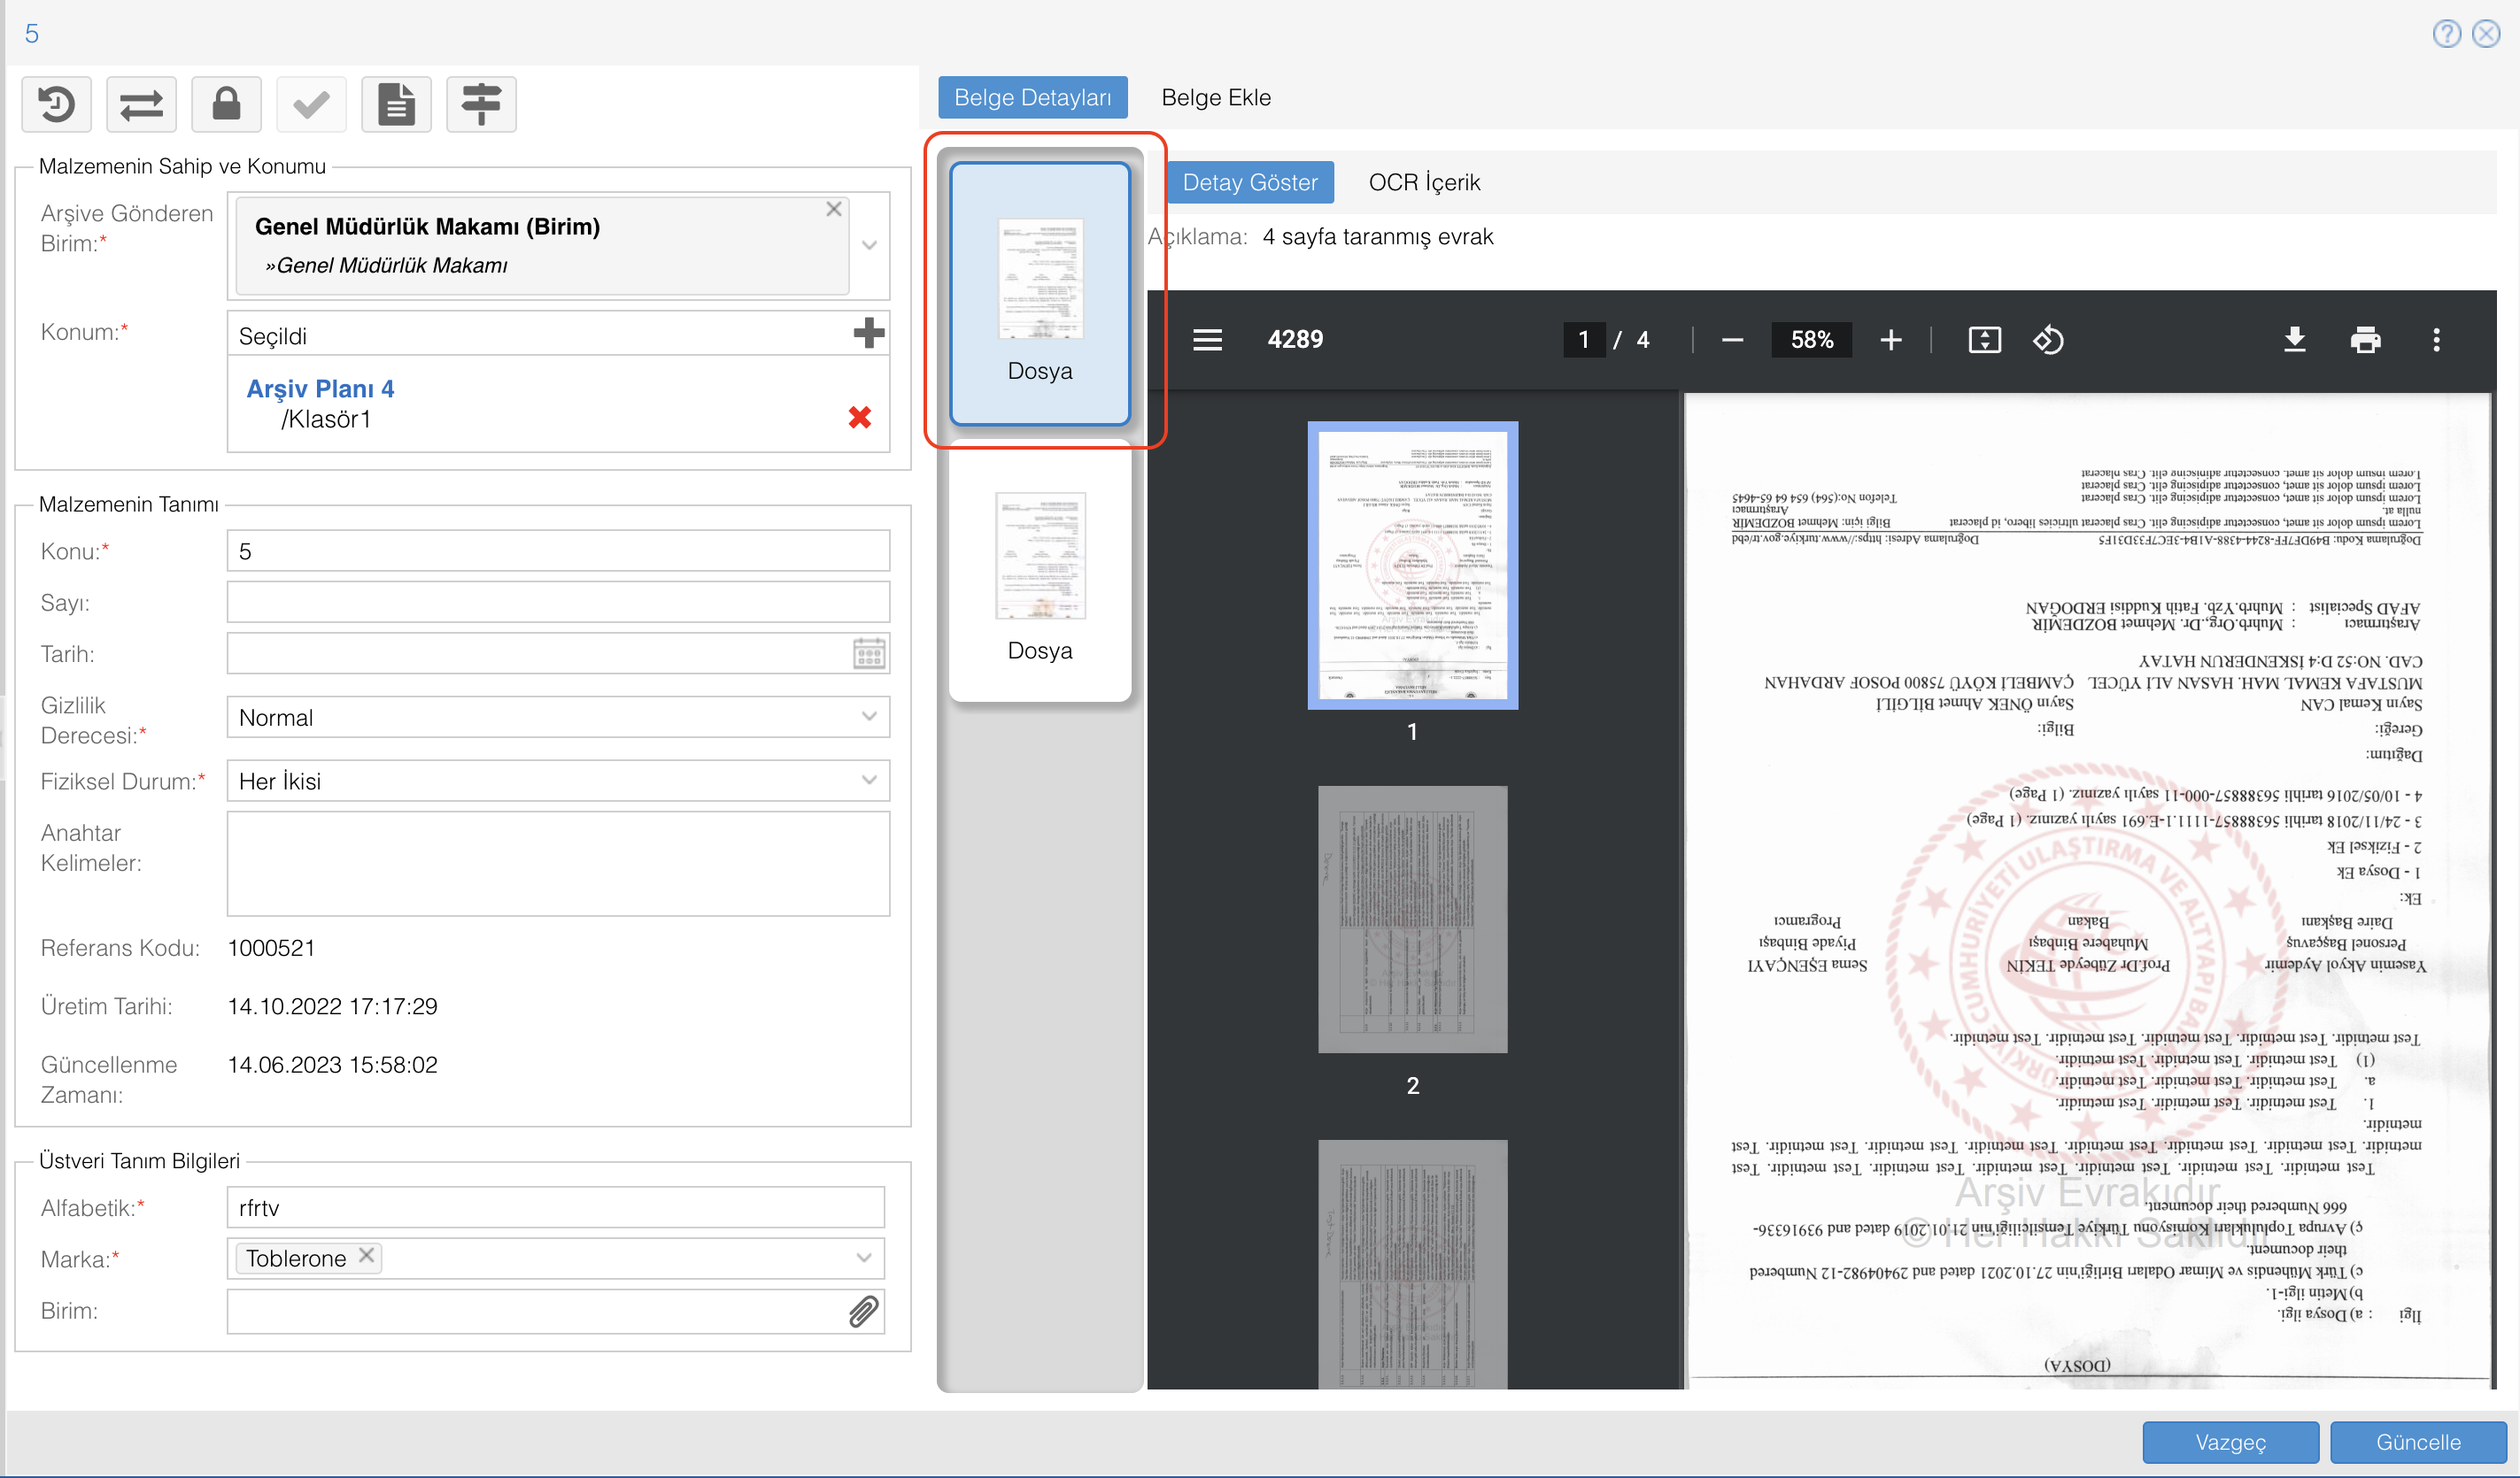Screen dimensions: 2520x1478
Task: Open the Fiziksel Durum dropdown
Action: (x=868, y=781)
